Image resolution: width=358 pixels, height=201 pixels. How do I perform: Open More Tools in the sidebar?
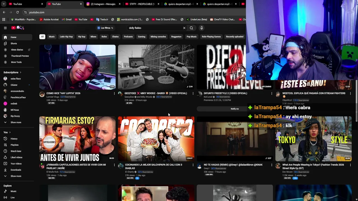(x=17, y=62)
